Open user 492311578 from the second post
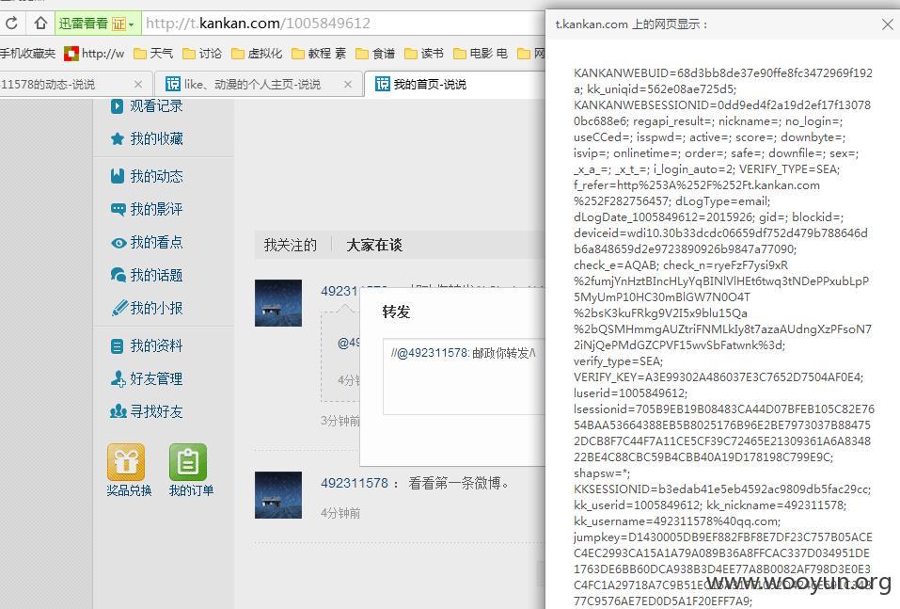 pyautogui.click(x=355, y=483)
